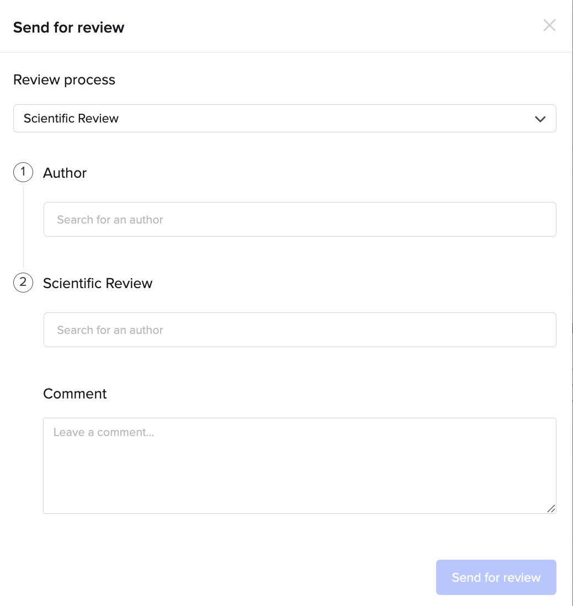Click the Send for review dialog title
Image resolution: width=573 pixels, height=606 pixels.
coord(69,28)
